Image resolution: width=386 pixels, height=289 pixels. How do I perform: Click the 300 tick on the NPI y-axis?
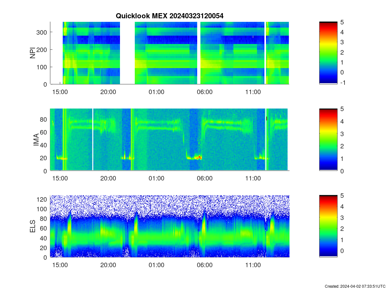click(x=42, y=32)
